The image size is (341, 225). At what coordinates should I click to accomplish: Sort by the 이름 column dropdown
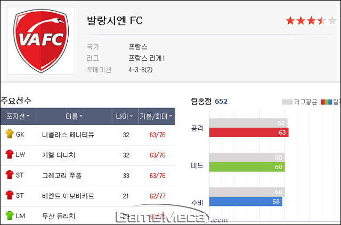click(x=75, y=116)
